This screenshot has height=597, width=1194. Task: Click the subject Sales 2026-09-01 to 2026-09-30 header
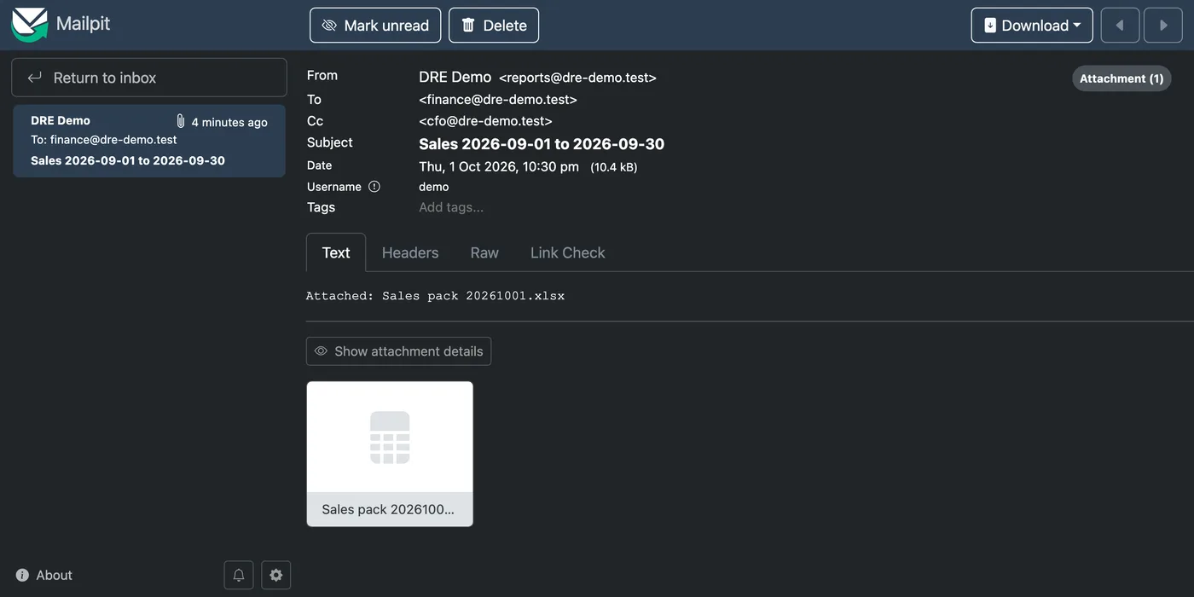click(x=542, y=144)
